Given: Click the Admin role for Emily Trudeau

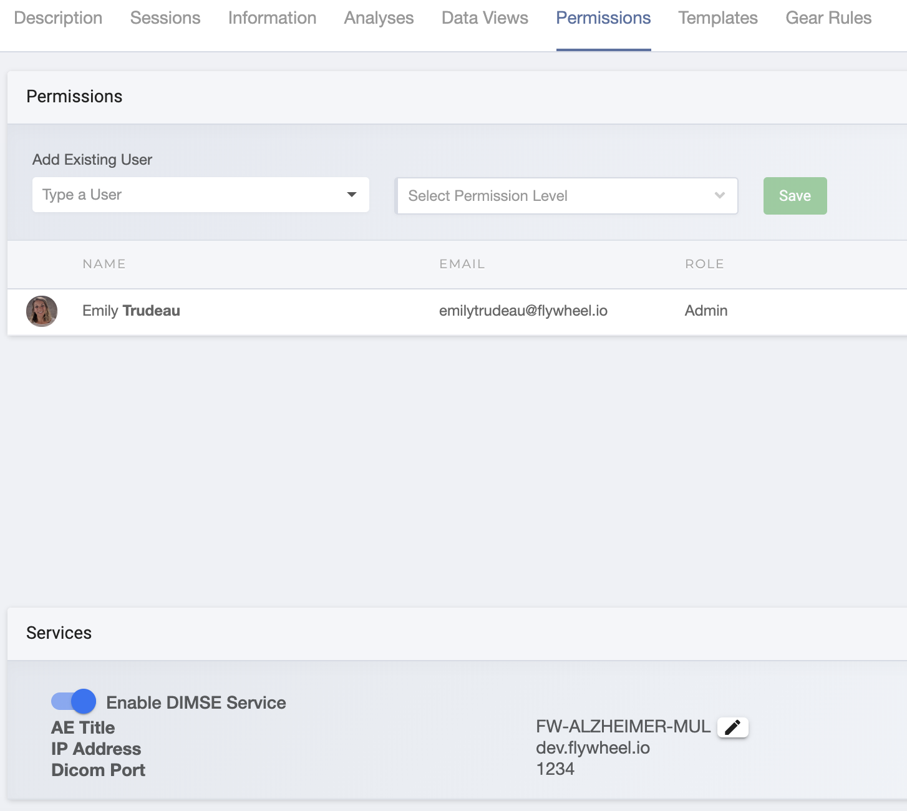Looking at the screenshot, I should (706, 311).
